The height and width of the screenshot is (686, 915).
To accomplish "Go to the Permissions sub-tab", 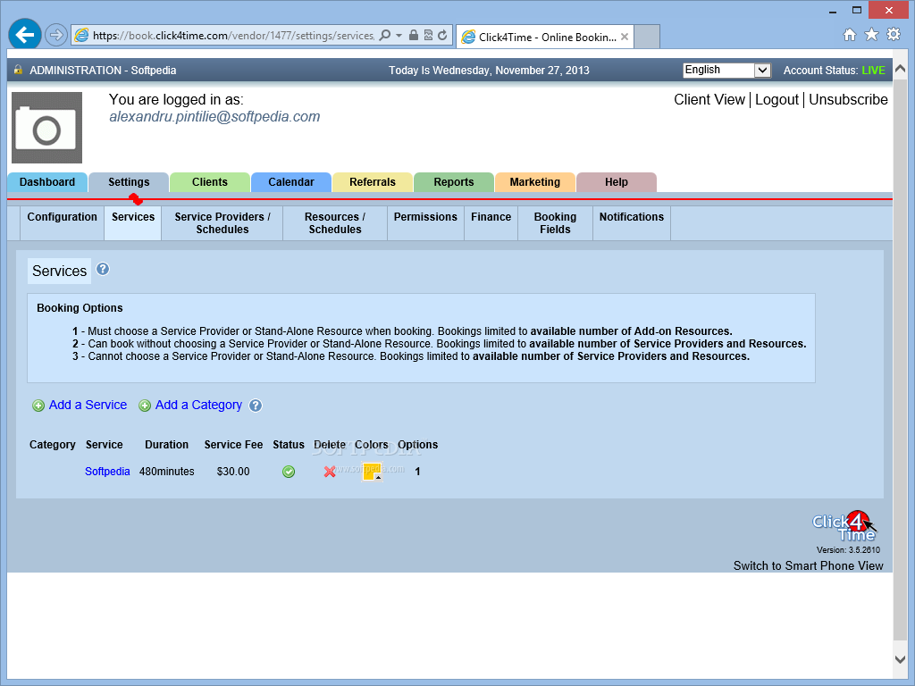I will [x=425, y=222].
